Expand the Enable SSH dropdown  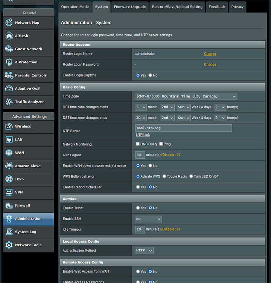coord(148,219)
